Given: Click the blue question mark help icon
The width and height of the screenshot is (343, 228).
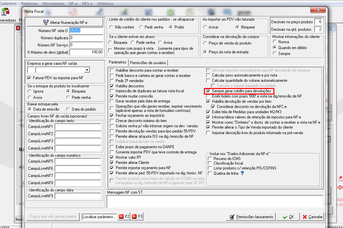Looking at the screenshot, I should coord(242,173).
